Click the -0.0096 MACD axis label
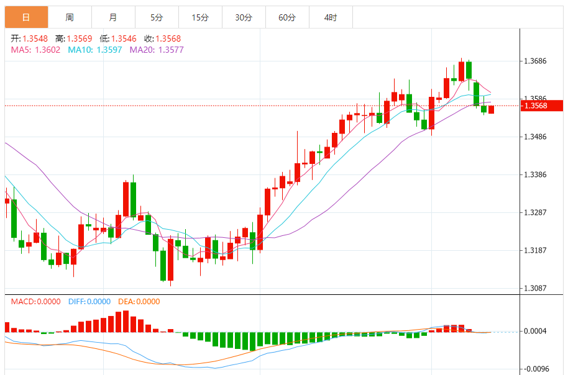 click(536, 369)
